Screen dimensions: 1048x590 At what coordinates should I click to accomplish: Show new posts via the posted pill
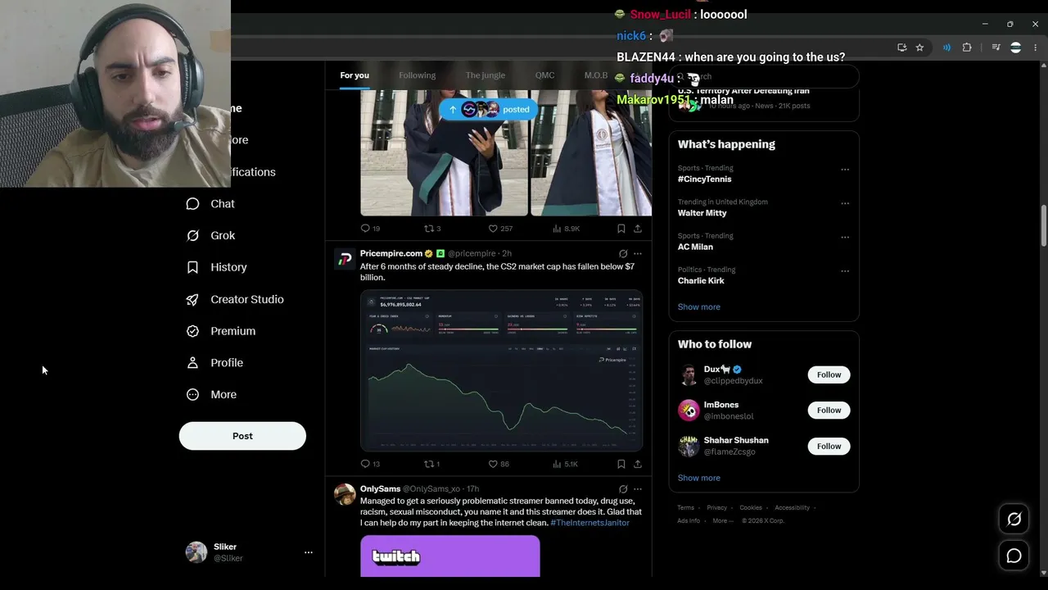click(489, 110)
